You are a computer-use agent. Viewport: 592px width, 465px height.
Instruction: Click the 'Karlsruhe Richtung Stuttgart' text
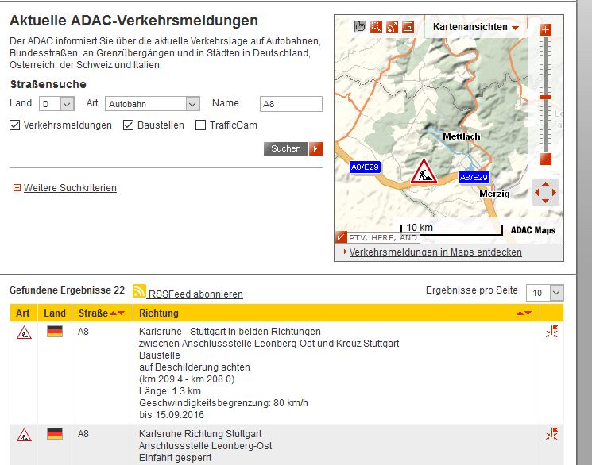[200, 434]
